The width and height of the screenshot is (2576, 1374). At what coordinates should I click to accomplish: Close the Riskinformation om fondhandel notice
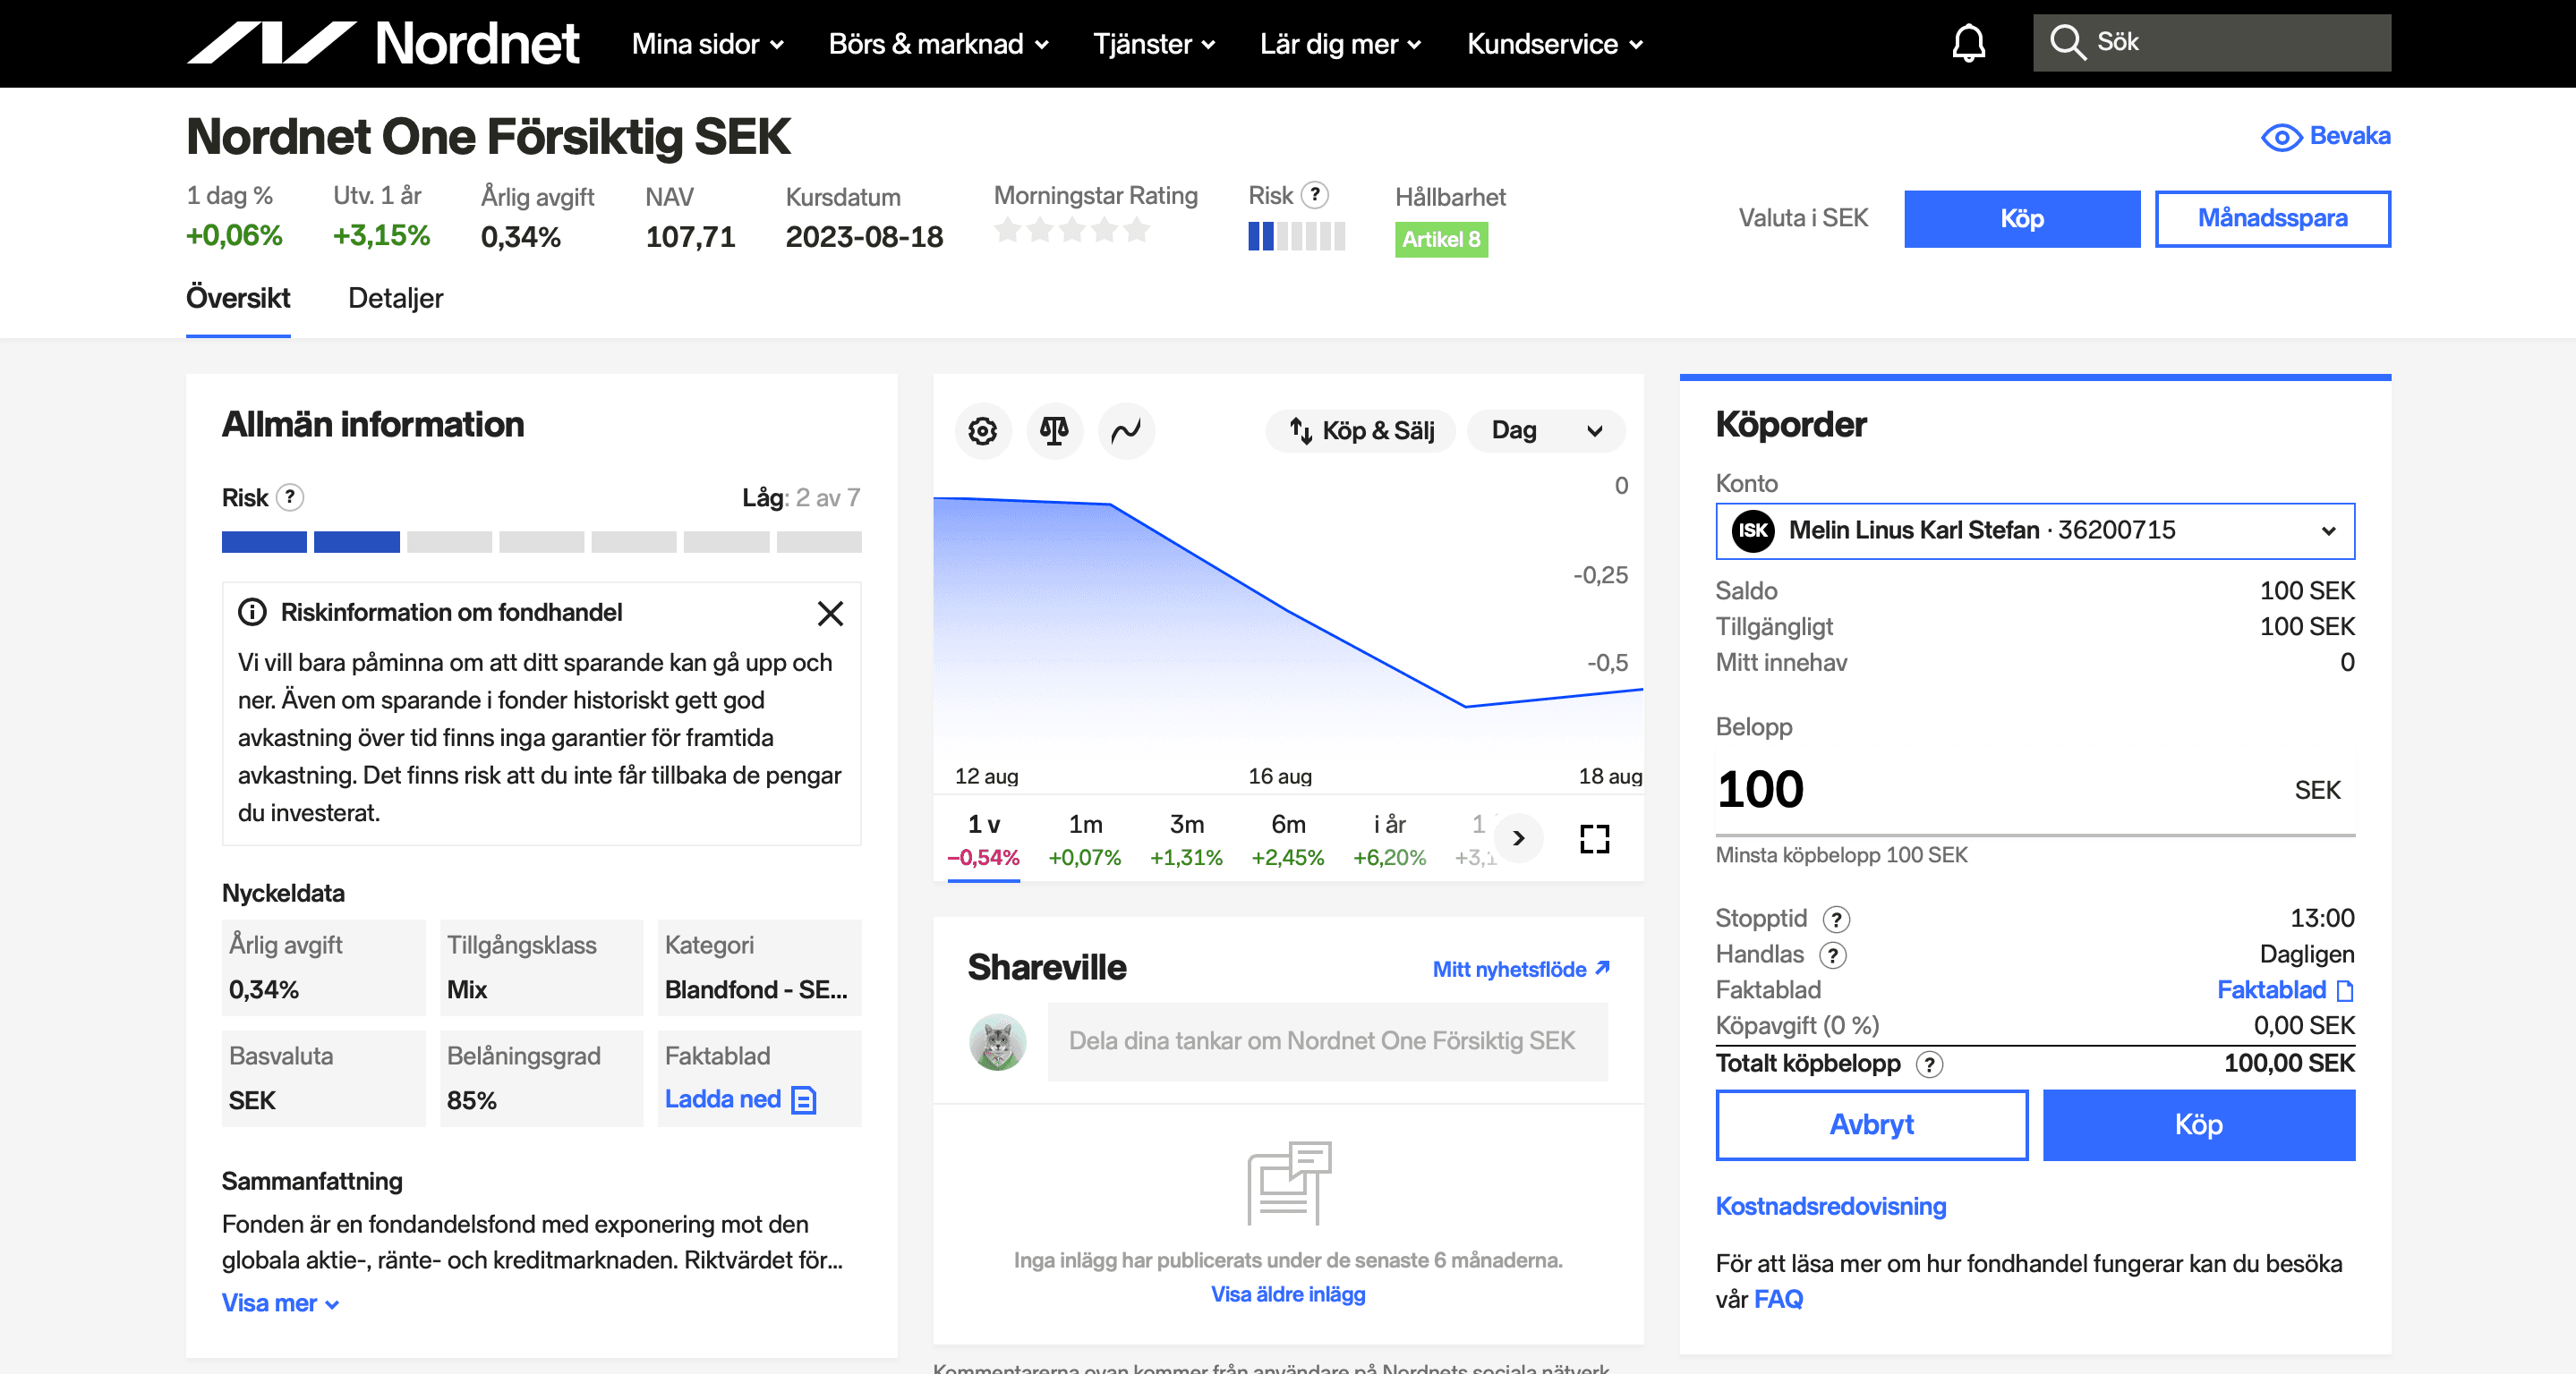click(x=830, y=613)
